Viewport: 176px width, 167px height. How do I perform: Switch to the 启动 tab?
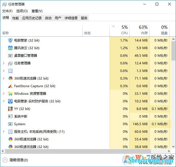point(48,18)
